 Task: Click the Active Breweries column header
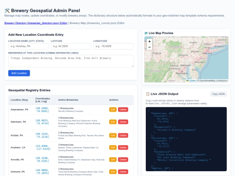coord(68,100)
